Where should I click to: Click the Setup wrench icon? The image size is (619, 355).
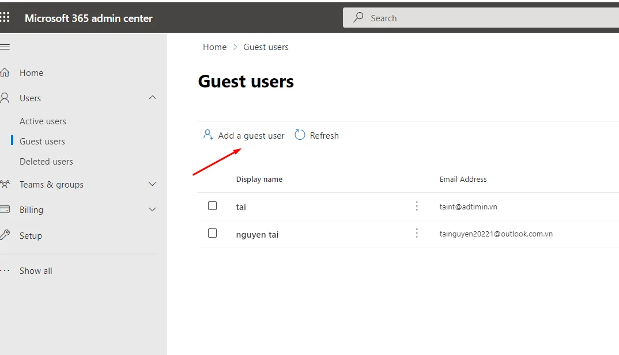tap(5, 235)
